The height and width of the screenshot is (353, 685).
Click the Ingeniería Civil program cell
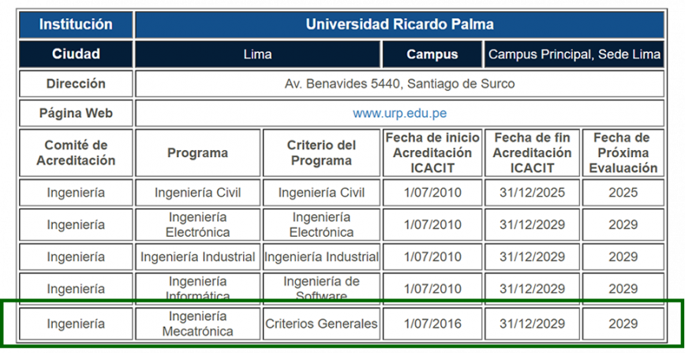coord(197,193)
